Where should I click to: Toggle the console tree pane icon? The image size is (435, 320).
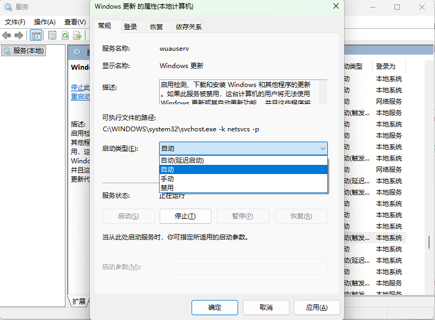pyautogui.click(x=36, y=35)
